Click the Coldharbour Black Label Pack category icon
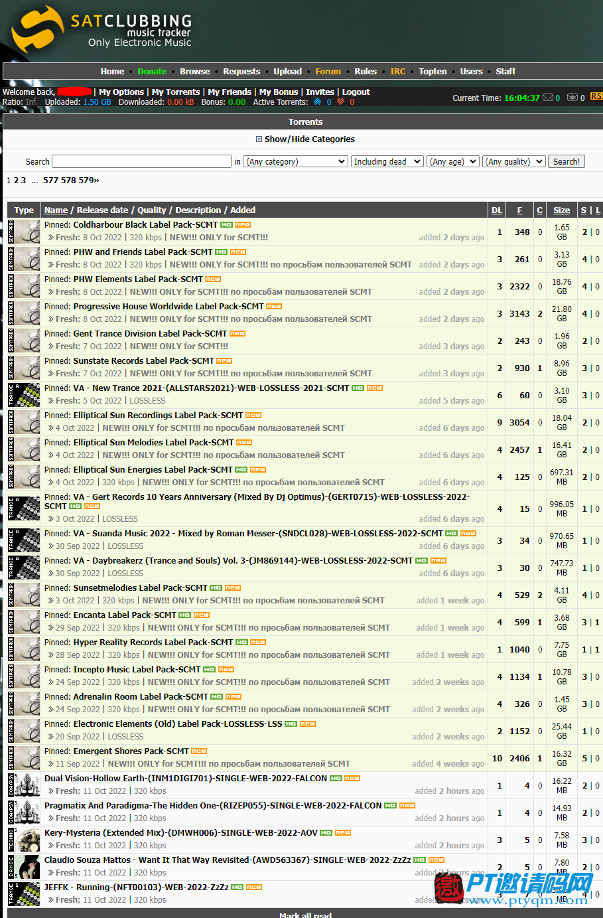 (x=24, y=232)
